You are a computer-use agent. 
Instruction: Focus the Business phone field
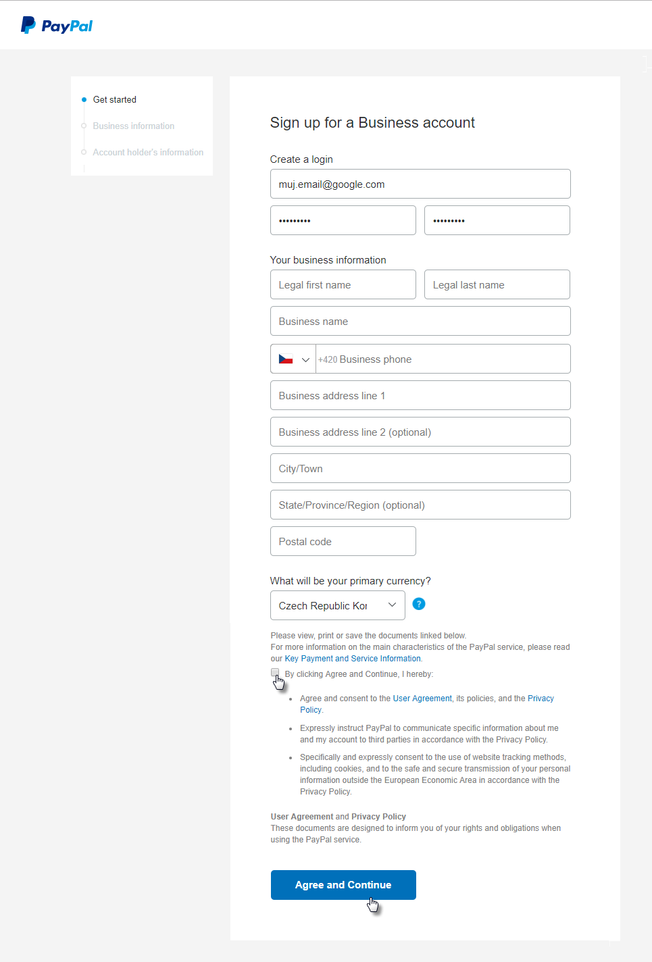click(x=443, y=359)
